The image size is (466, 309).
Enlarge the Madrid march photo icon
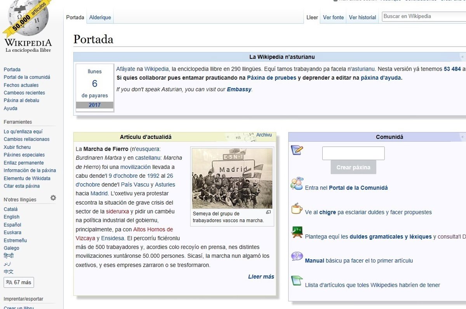[268, 212]
